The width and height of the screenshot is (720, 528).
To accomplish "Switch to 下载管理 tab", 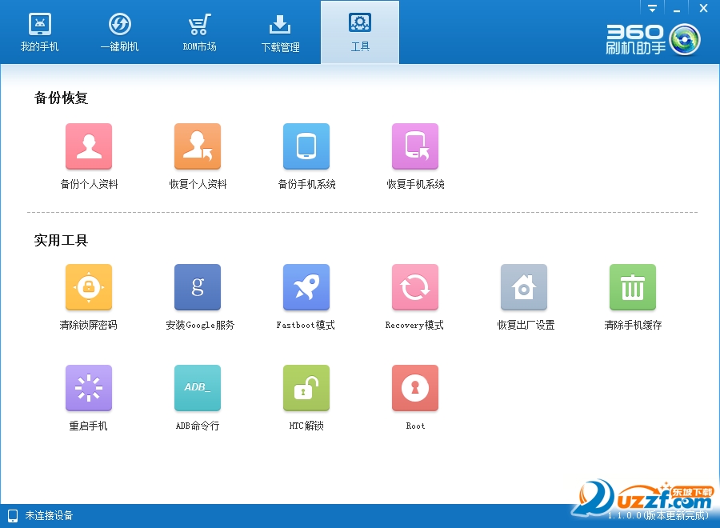I will (x=280, y=32).
